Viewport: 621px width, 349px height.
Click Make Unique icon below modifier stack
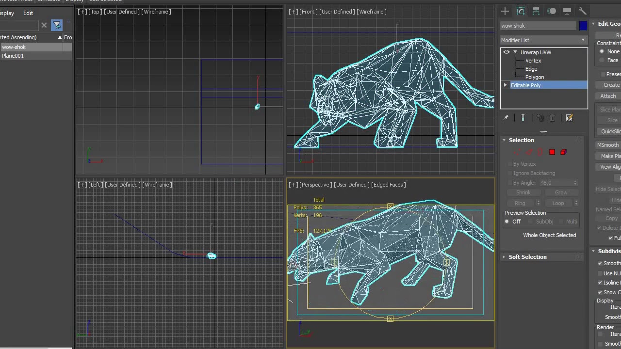540,118
